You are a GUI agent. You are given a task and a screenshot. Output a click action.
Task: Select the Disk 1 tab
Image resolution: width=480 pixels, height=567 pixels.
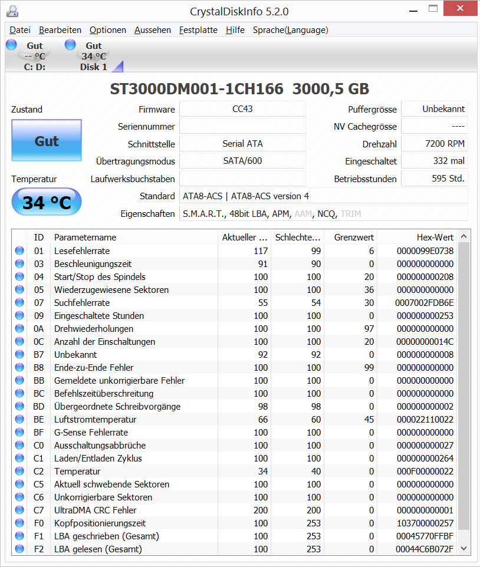[x=93, y=55]
